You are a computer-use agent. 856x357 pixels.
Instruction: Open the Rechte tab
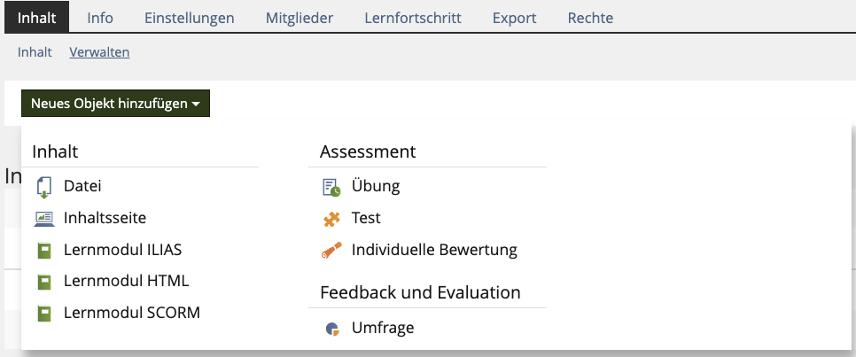tap(590, 18)
